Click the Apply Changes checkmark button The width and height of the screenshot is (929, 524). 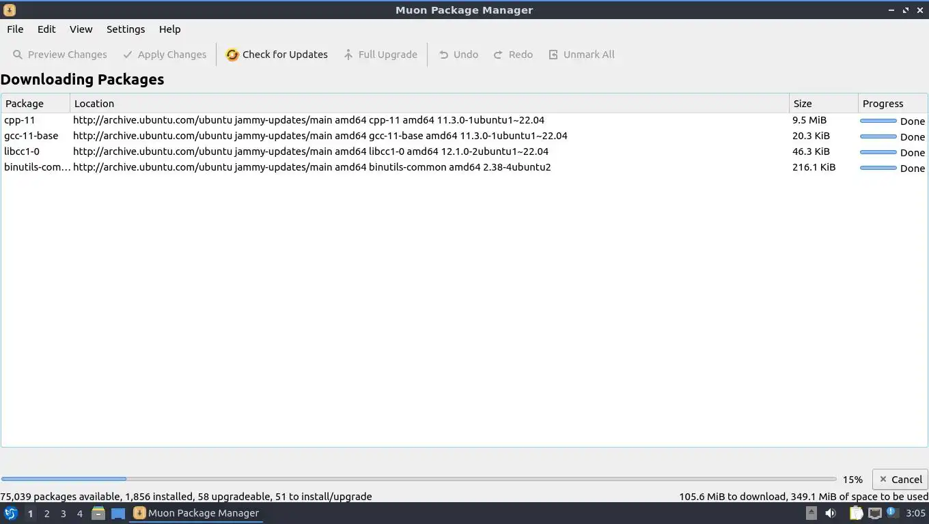(165, 55)
